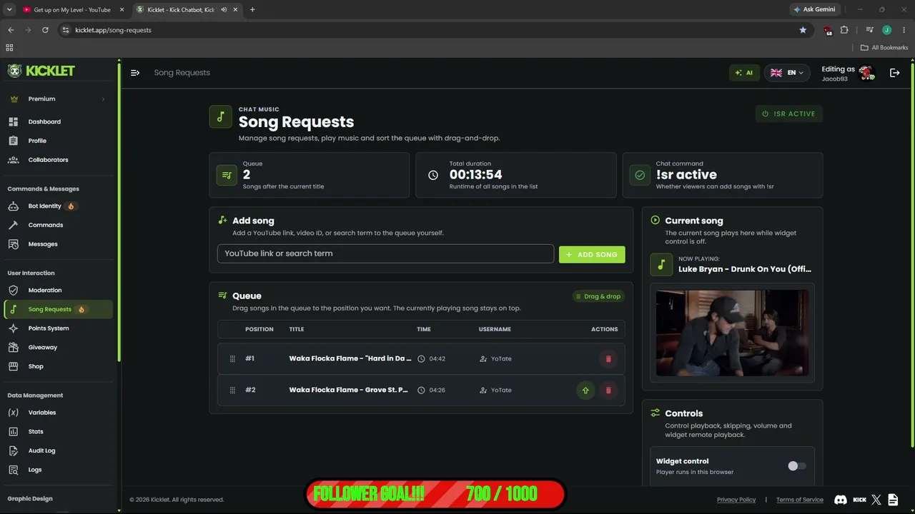
Task: Click the ADD SONG button
Action: pos(592,255)
